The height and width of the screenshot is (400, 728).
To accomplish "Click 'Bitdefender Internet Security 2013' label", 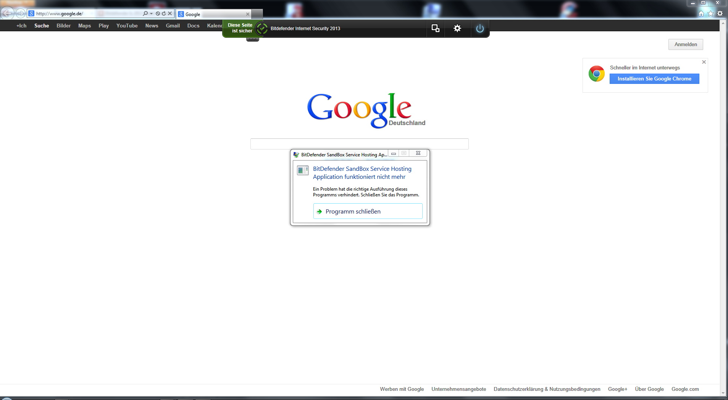I will pos(305,29).
